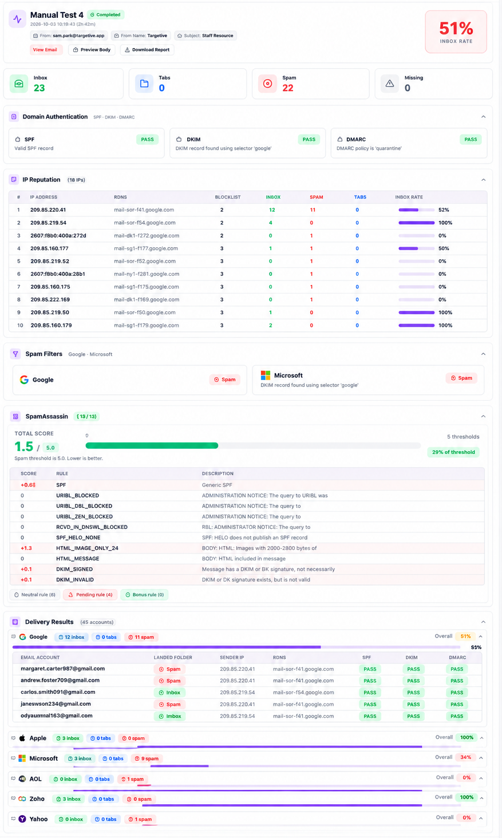The width and height of the screenshot is (502, 838).
Task: Collapse the Google provider row chevron
Action: point(481,637)
